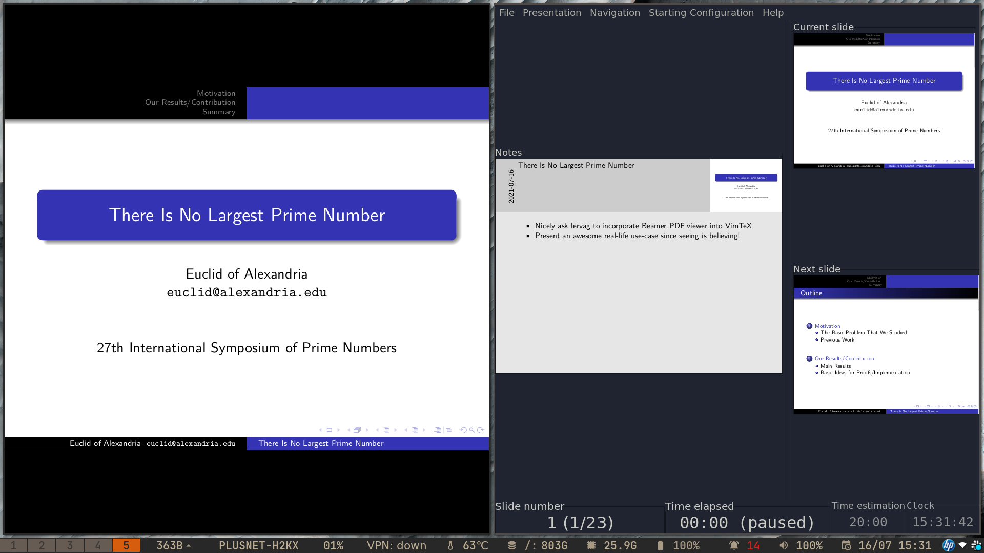Click the HP logo in the system tray
The height and width of the screenshot is (553, 984).
[948, 545]
